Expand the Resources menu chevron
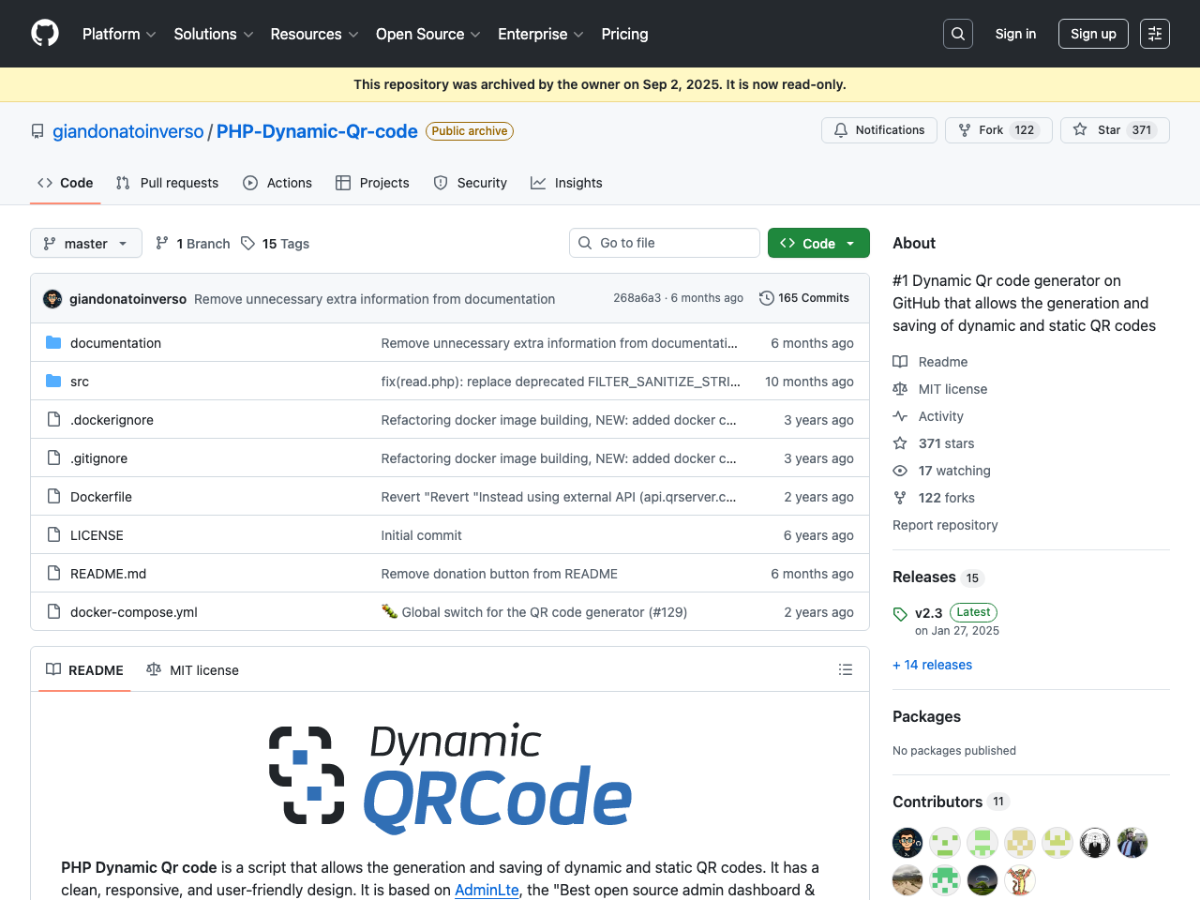Screen dimensions: 1200x900 tap(355, 35)
